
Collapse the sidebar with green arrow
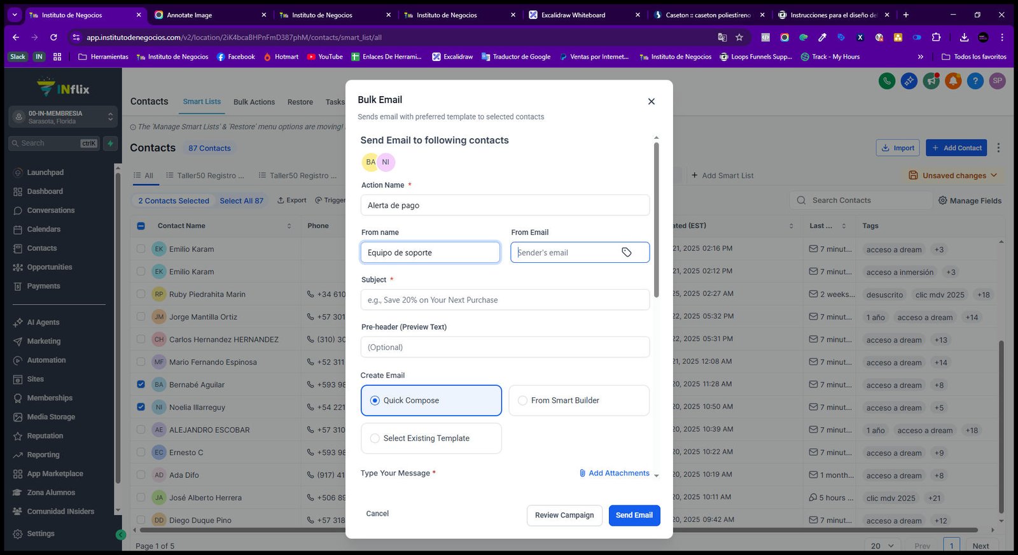pos(120,535)
